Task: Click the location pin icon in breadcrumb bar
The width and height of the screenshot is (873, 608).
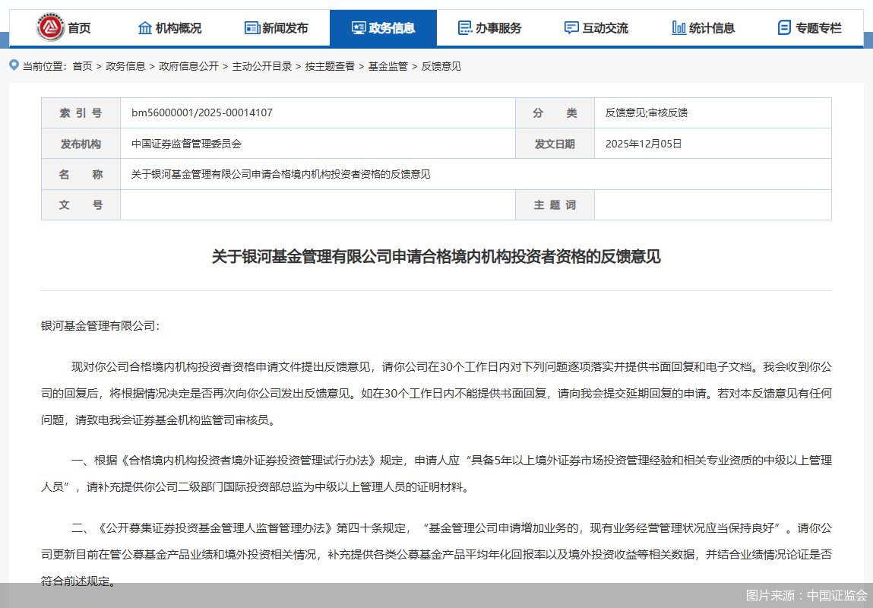Action: 13,66
